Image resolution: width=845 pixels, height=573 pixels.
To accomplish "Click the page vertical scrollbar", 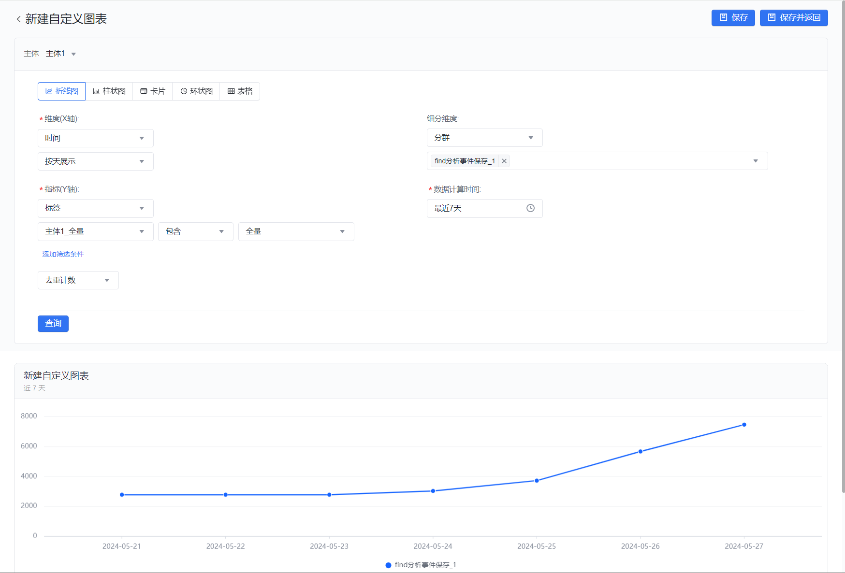I will tap(843, 246).
